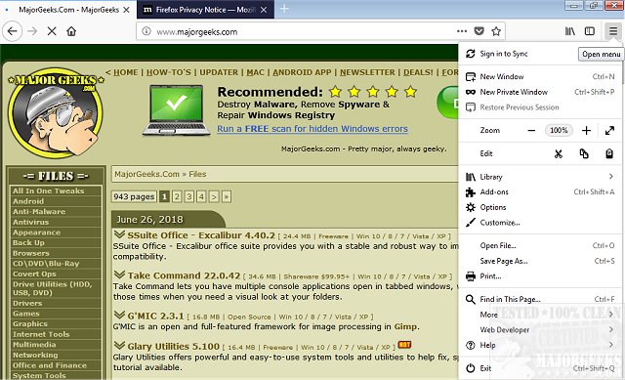Expand the Web Developer submenu

(x=540, y=330)
